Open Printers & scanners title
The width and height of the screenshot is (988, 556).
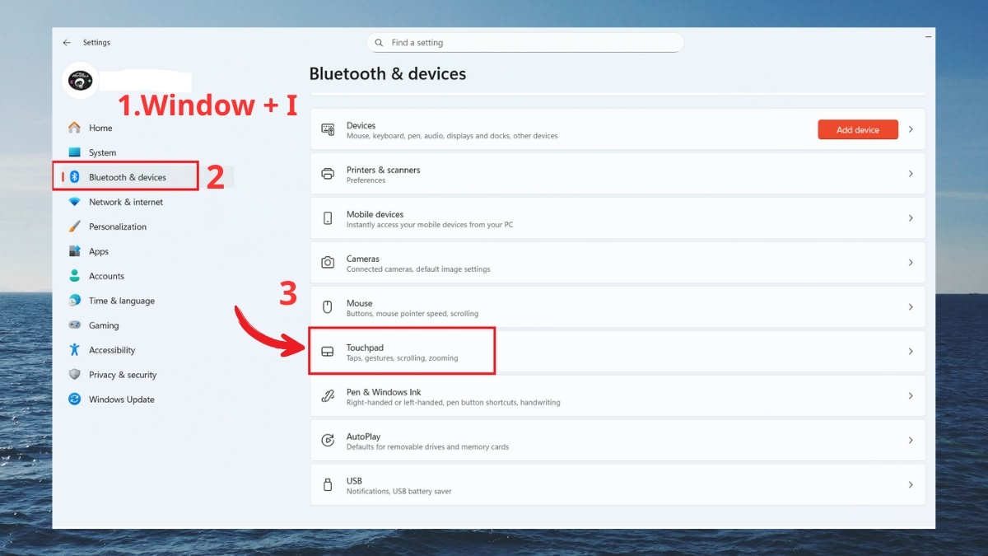(x=384, y=170)
